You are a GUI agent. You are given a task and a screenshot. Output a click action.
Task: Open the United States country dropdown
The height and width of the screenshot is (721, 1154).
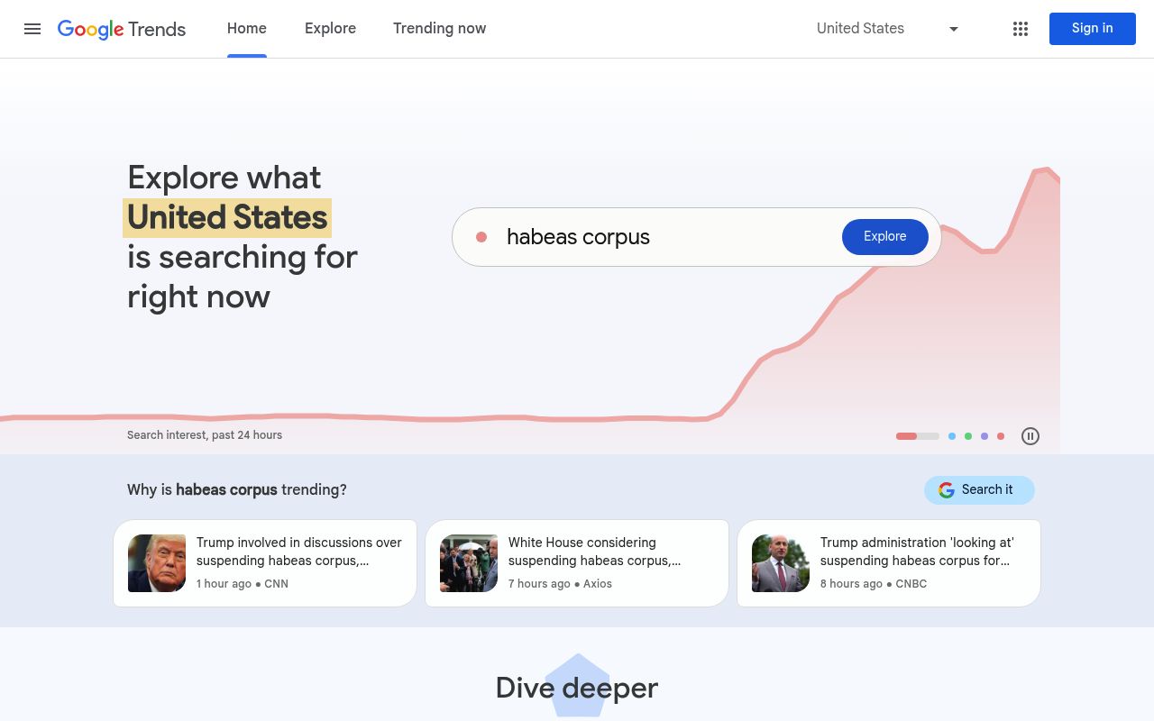pos(888,29)
